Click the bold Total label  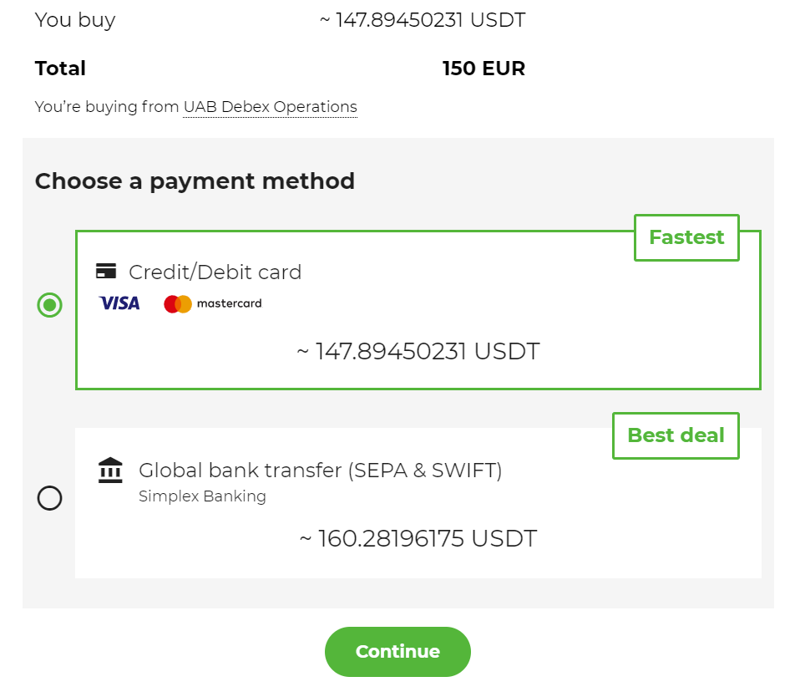pos(60,69)
